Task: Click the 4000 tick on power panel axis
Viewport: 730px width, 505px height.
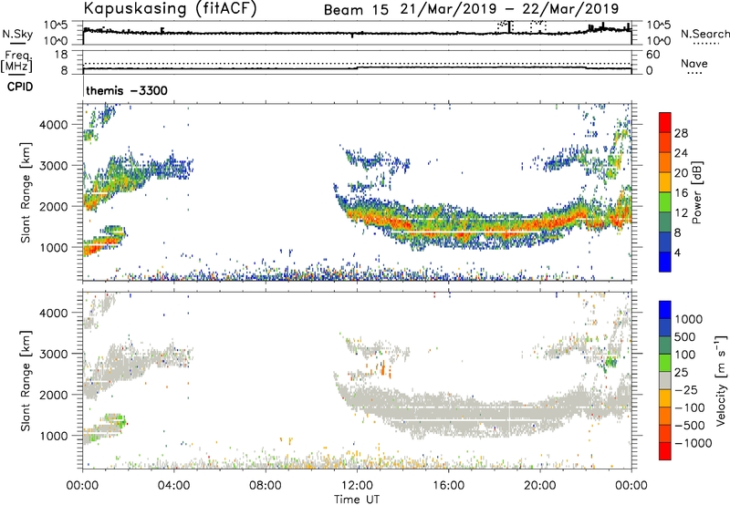Action: [54, 125]
